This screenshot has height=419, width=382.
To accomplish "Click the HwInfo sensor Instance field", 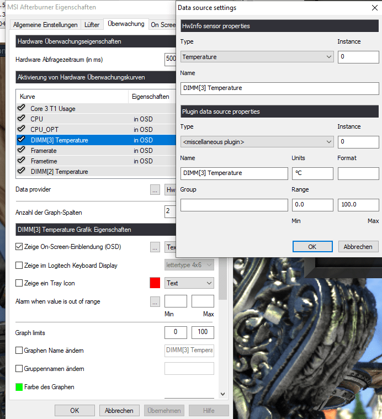I will [358, 57].
